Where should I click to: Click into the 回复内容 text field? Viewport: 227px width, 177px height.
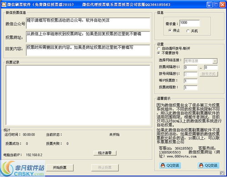click(88, 50)
